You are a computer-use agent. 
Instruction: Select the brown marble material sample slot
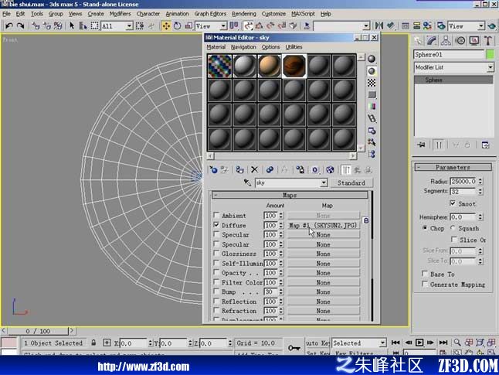pyautogui.click(x=294, y=66)
